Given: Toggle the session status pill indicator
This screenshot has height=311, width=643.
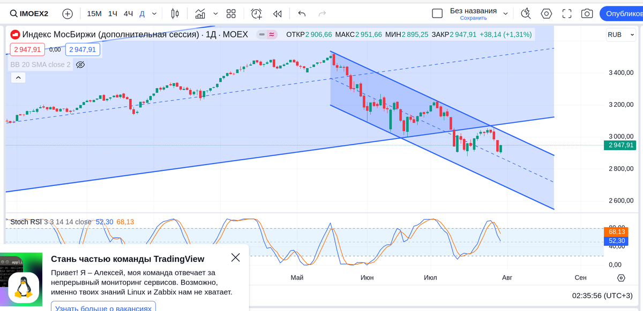Looking at the screenshot, I should coord(267,35).
